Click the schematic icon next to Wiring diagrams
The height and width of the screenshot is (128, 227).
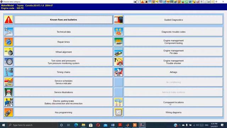tap(118, 112)
